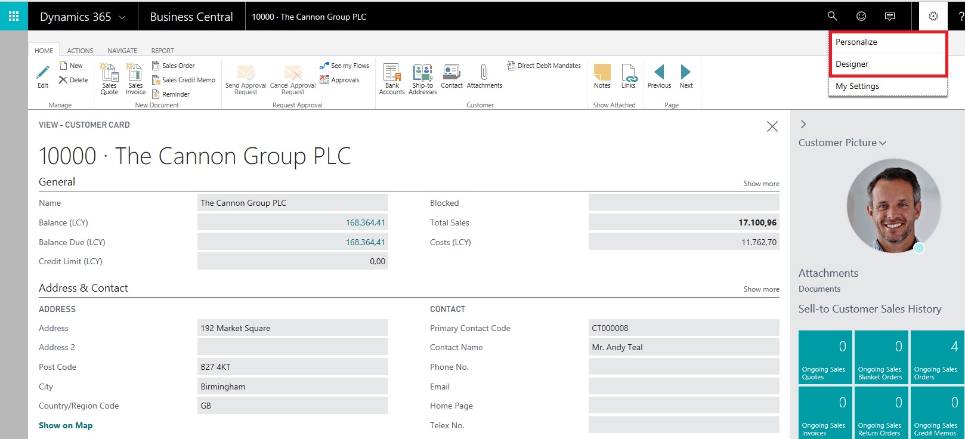The height and width of the screenshot is (439, 965).
Task: Click the Balance Due (LCY) amount
Action: point(366,242)
